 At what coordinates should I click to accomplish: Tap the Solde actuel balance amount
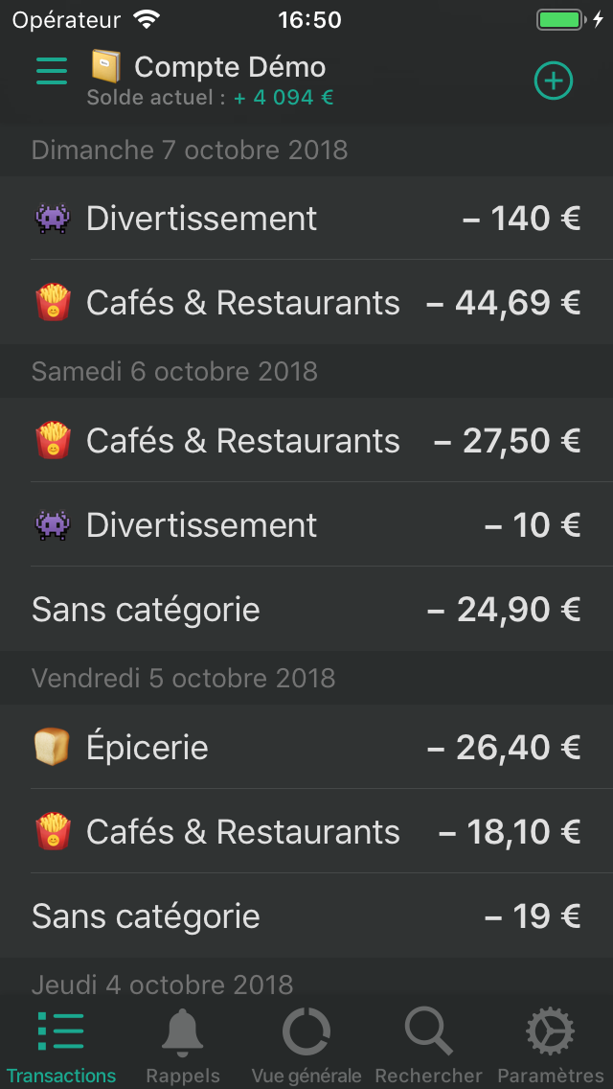pyautogui.click(x=284, y=98)
